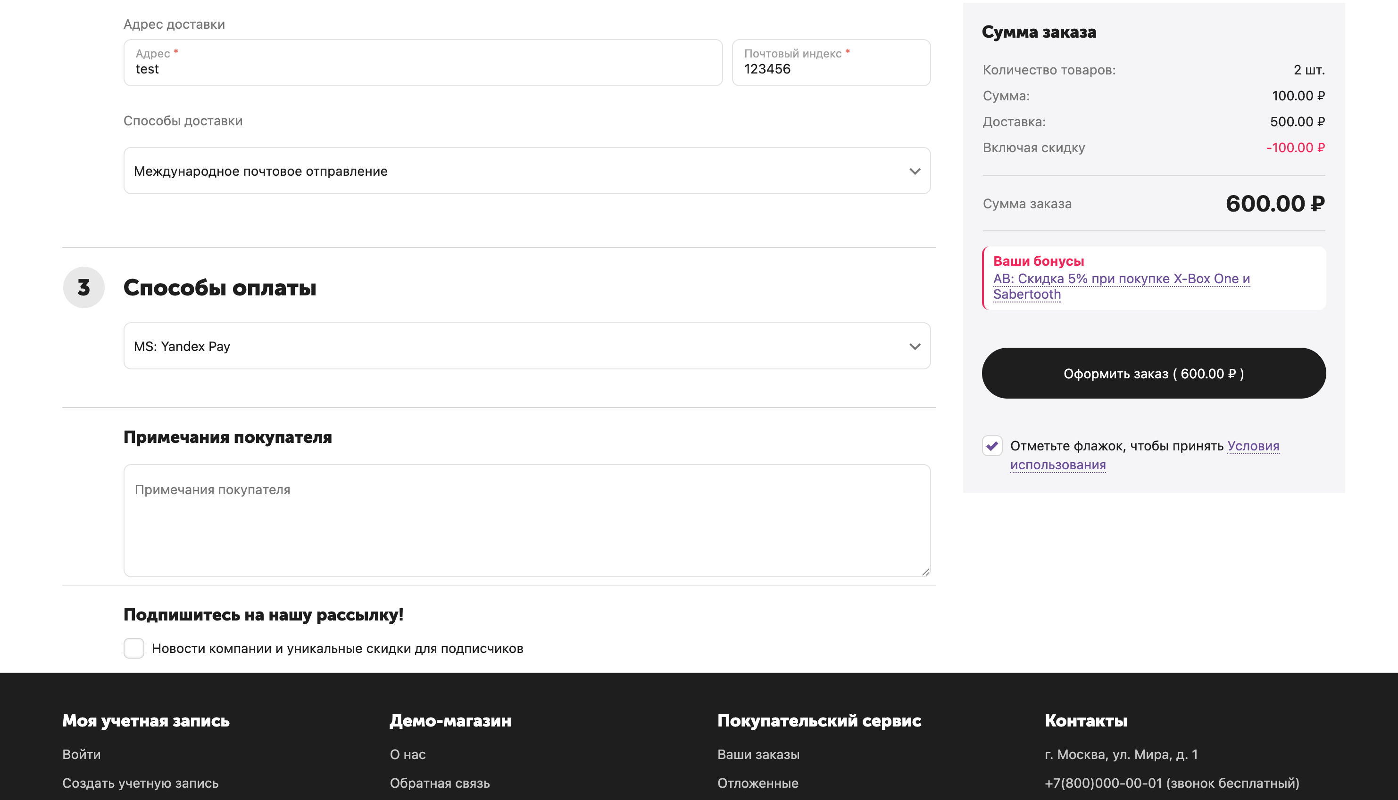The height and width of the screenshot is (800, 1398).
Task: Click the Войти footer link
Action: pyautogui.click(x=82, y=754)
